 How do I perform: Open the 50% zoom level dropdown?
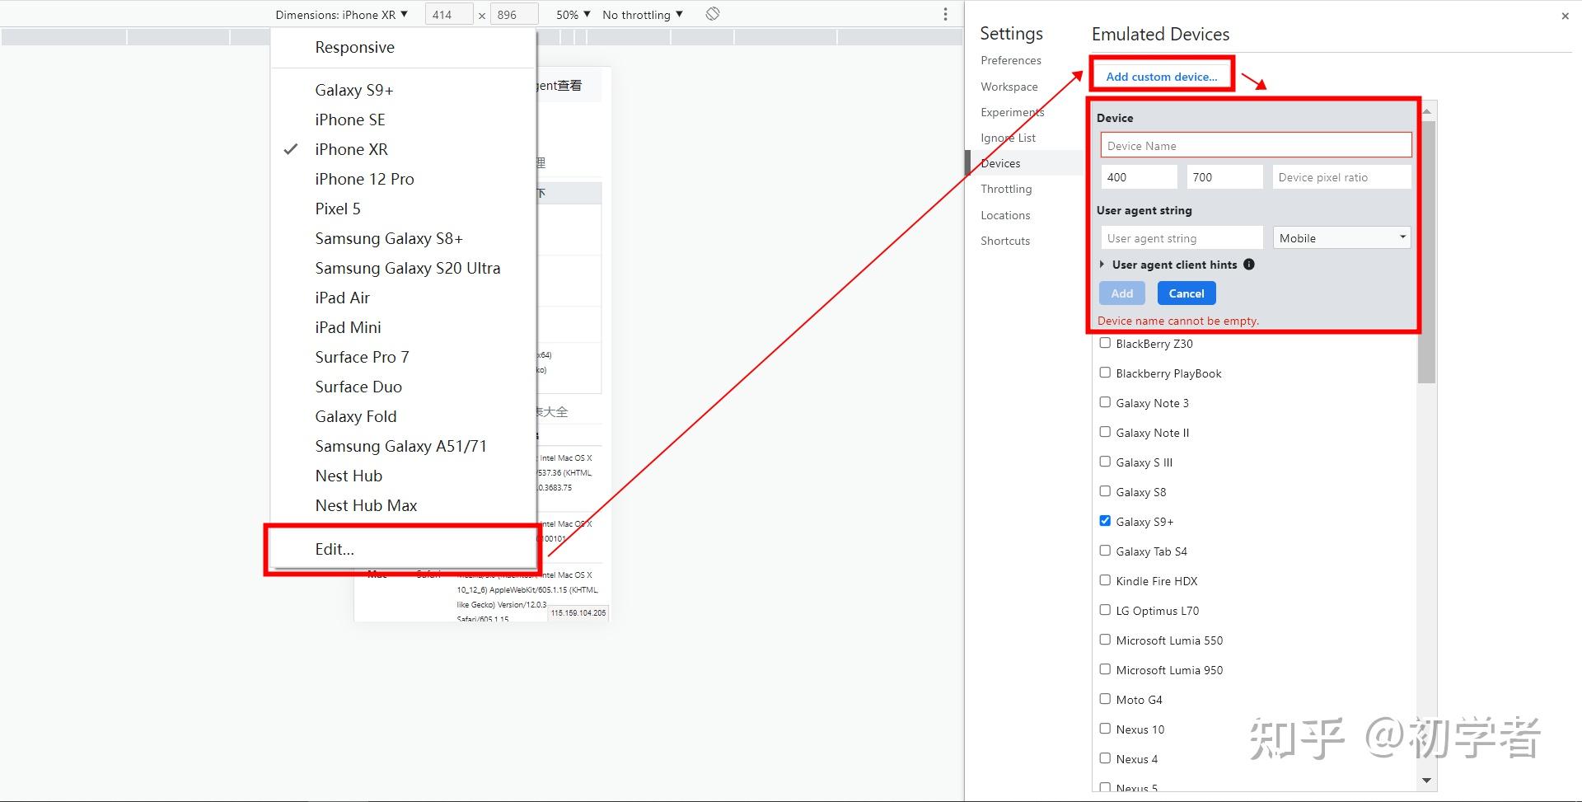(x=572, y=13)
